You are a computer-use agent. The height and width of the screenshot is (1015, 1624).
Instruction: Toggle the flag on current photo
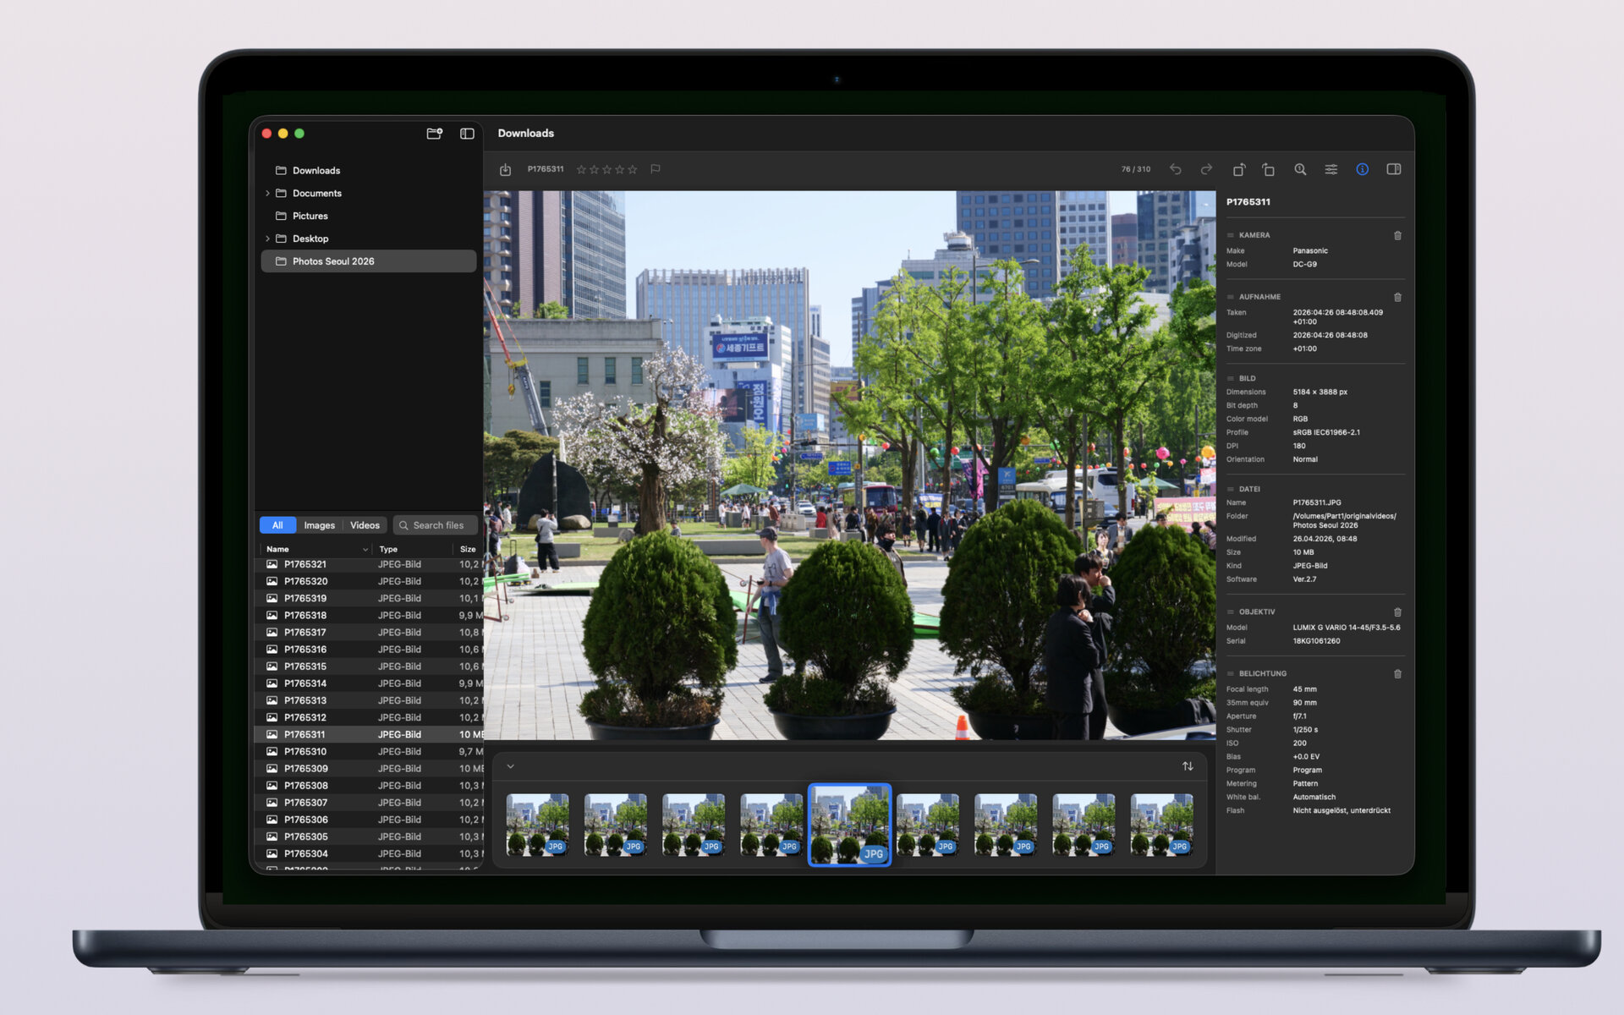pyautogui.click(x=656, y=169)
